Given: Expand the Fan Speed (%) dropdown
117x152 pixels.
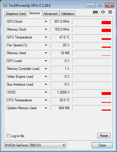Looking at the screenshot, I should [x=46, y=45].
